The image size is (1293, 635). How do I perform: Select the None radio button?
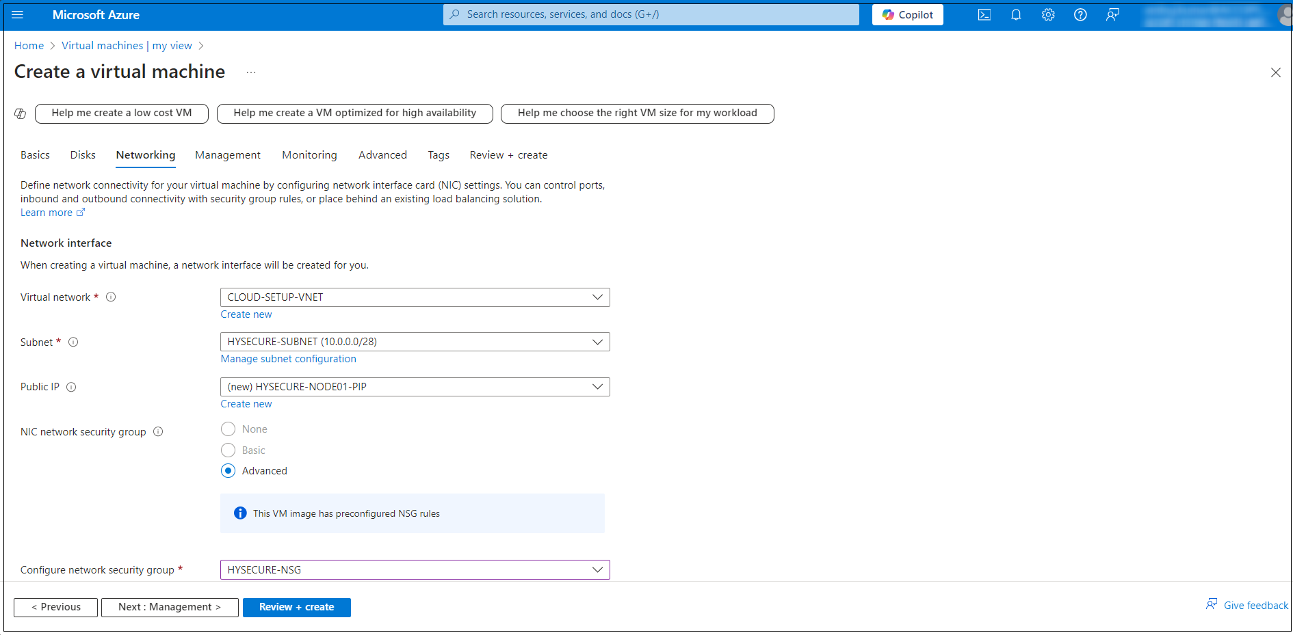click(x=228, y=429)
